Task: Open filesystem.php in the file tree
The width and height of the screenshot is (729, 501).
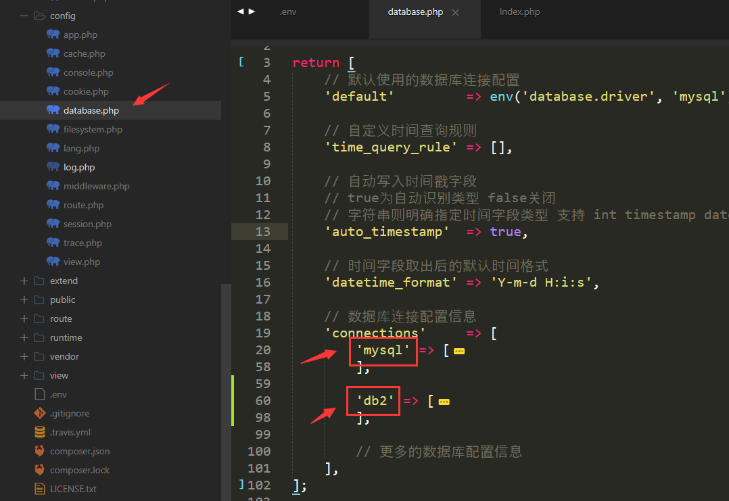Action: click(x=93, y=129)
